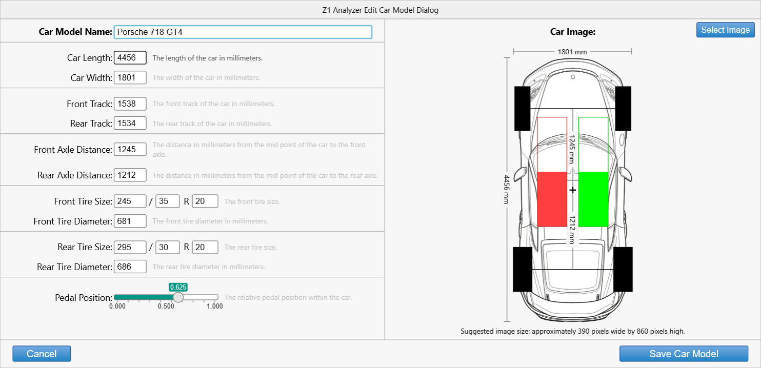The width and height of the screenshot is (761, 368).
Task: Select the Rear Tire Diameter field
Action: [130, 267]
